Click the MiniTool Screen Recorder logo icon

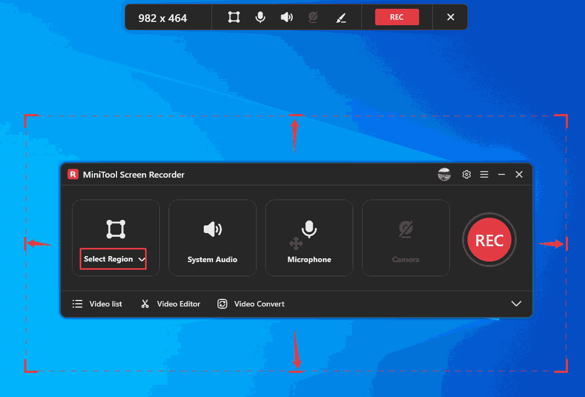click(74, 174)
